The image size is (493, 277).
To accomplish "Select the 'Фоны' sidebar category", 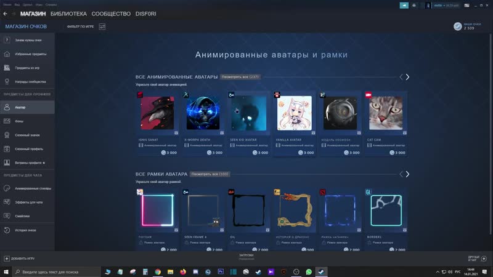I will pos(27,121).
